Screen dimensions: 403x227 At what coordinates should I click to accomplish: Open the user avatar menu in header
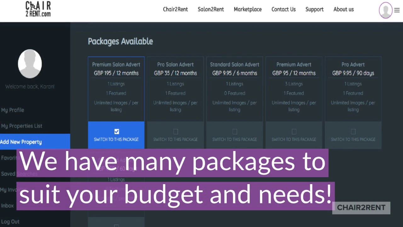pos(386,10)
